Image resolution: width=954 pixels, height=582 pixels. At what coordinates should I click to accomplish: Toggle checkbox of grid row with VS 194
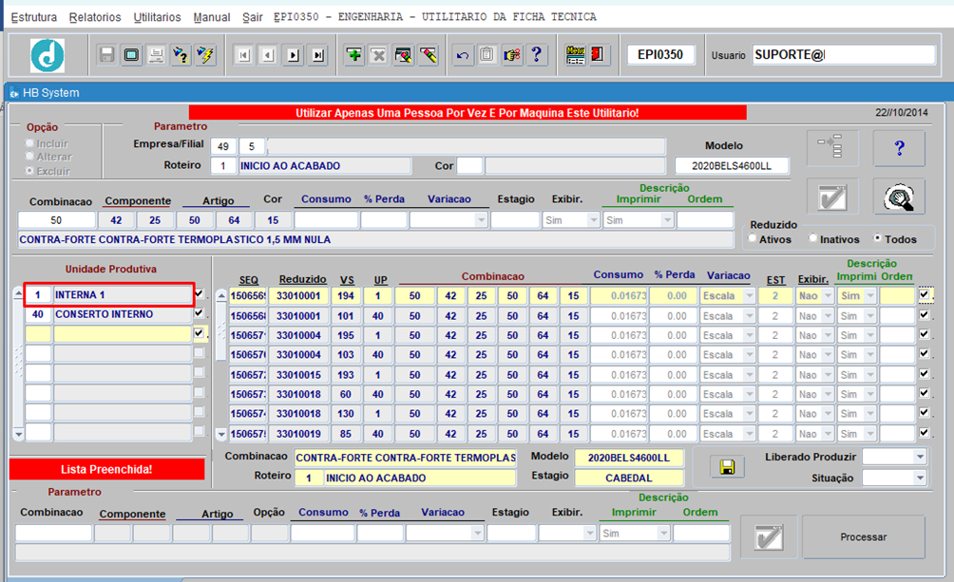click(925, 295)
